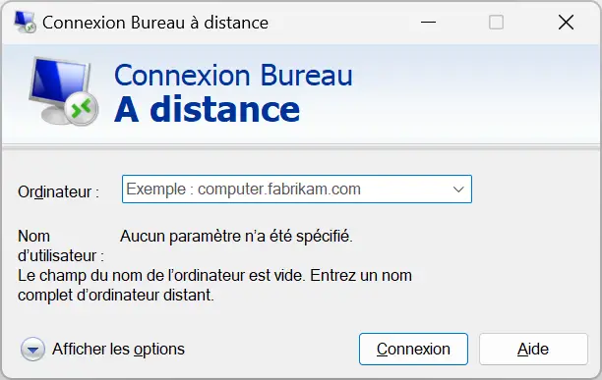Select the 'Aucun paramètre n'a été spécifié' text
This screenshot has height=380, width=602.
click(236, 237)
